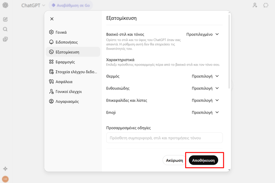Click Αναβάθμιση σε Go upgrade button

[71, 5]
